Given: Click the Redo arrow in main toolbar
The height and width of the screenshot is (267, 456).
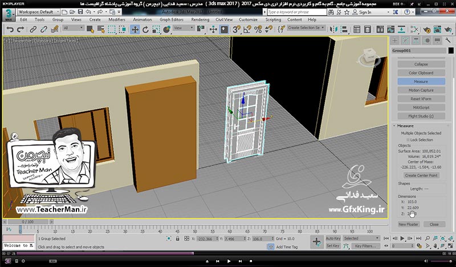Looking at the screenshot, I should click(x=21, y=30).
